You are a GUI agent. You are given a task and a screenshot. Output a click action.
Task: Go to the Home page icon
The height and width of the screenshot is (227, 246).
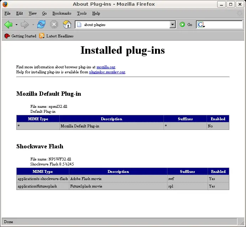[67, 25]
